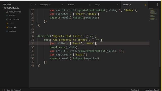Click the 'Objects Test Cases' string
The width and height of the screenshot is (162, 91).
coord(67,36)
